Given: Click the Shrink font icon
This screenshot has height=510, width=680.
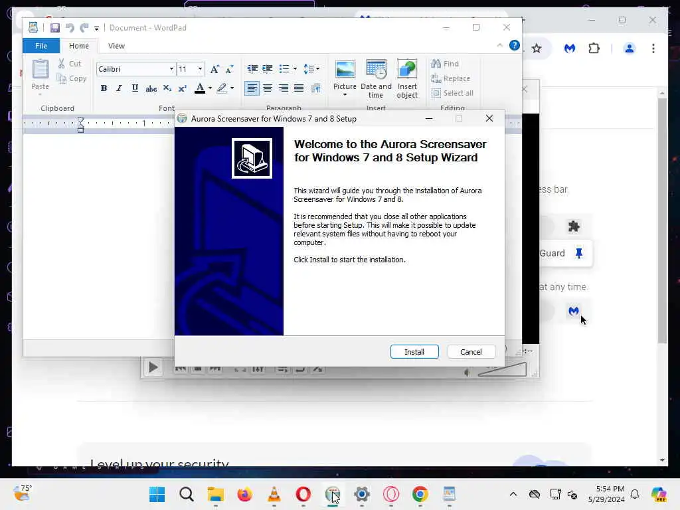Looking at the screenshot, I should click(x=229, y=69).
